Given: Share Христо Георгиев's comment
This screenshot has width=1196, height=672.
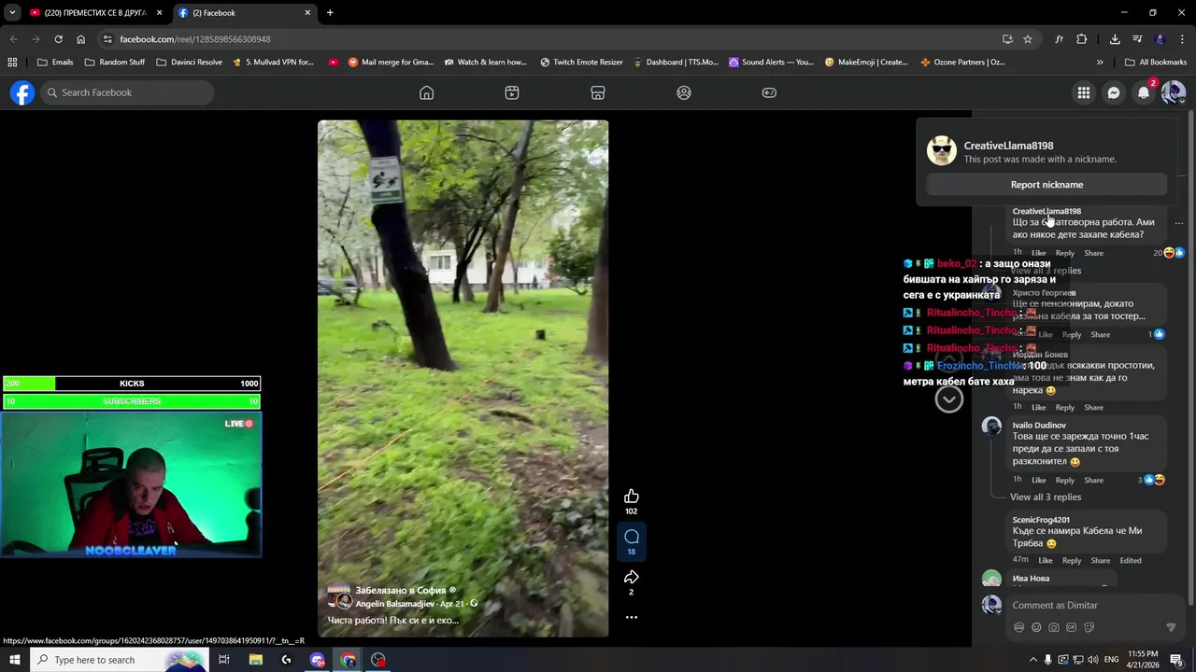Looking at the screenshot, I should pyautogui.click(x=1101, y=334).
